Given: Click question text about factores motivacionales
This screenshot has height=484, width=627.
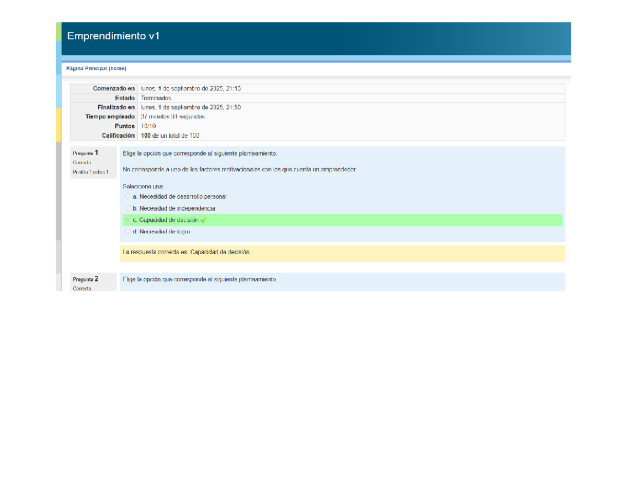Looking at the screenshot, I should (239, 170).
